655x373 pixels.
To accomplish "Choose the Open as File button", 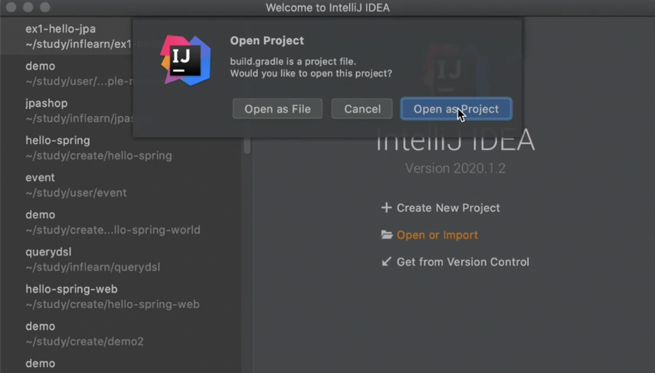I will 277,109.
